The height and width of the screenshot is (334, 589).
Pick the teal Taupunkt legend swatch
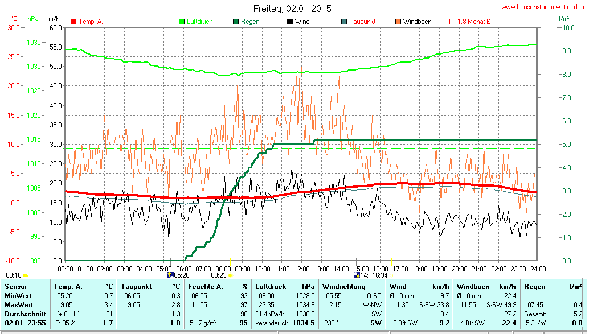click(344, 22)
